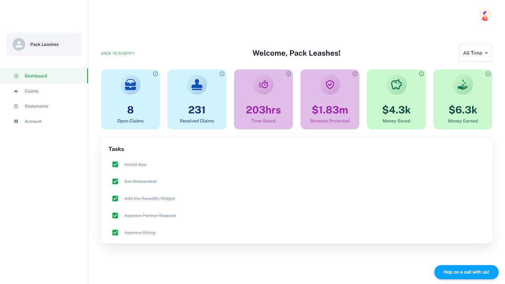Click the Dashboard checkmark icon in sidebar

16,76
